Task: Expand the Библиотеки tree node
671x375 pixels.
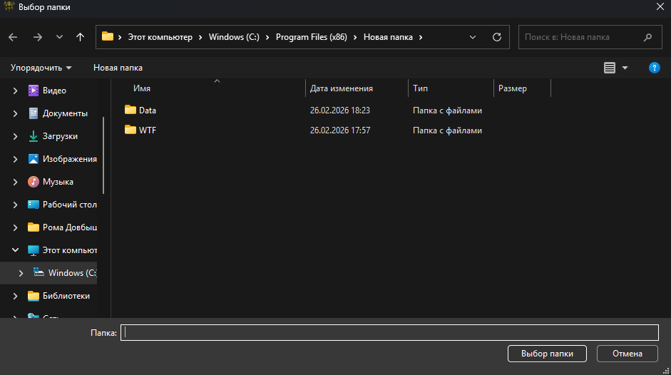Action: [x=16, y=296]
